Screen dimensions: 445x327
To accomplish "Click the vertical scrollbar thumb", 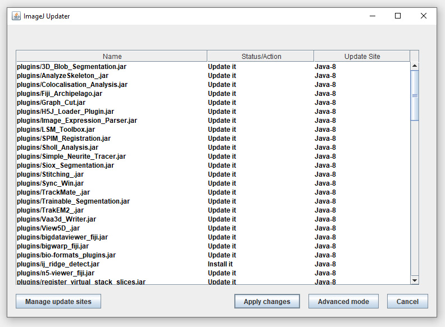I will point(415,95).
